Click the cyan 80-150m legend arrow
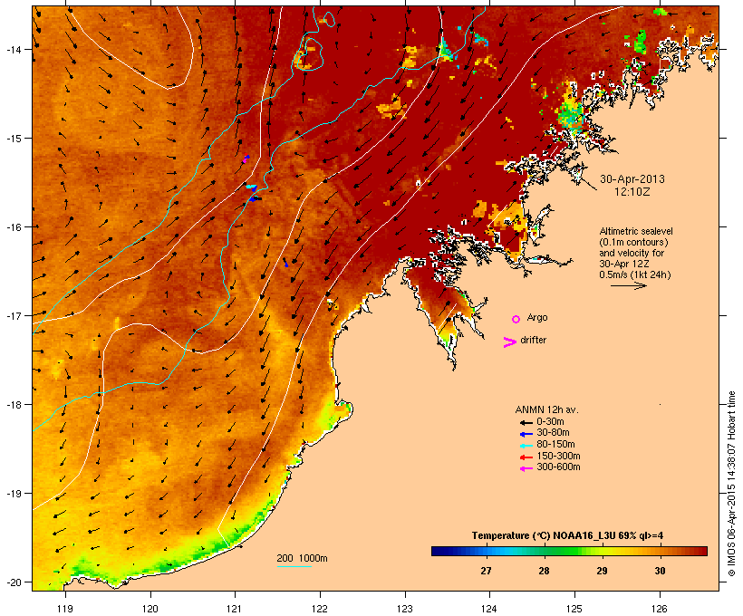 [526, 446]
